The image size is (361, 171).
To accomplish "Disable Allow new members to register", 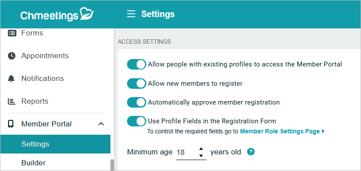I will (x=136, y=83).
